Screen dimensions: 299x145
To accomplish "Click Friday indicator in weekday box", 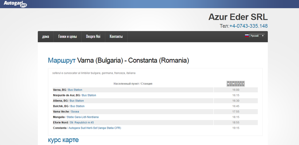I will click(238, 84).
